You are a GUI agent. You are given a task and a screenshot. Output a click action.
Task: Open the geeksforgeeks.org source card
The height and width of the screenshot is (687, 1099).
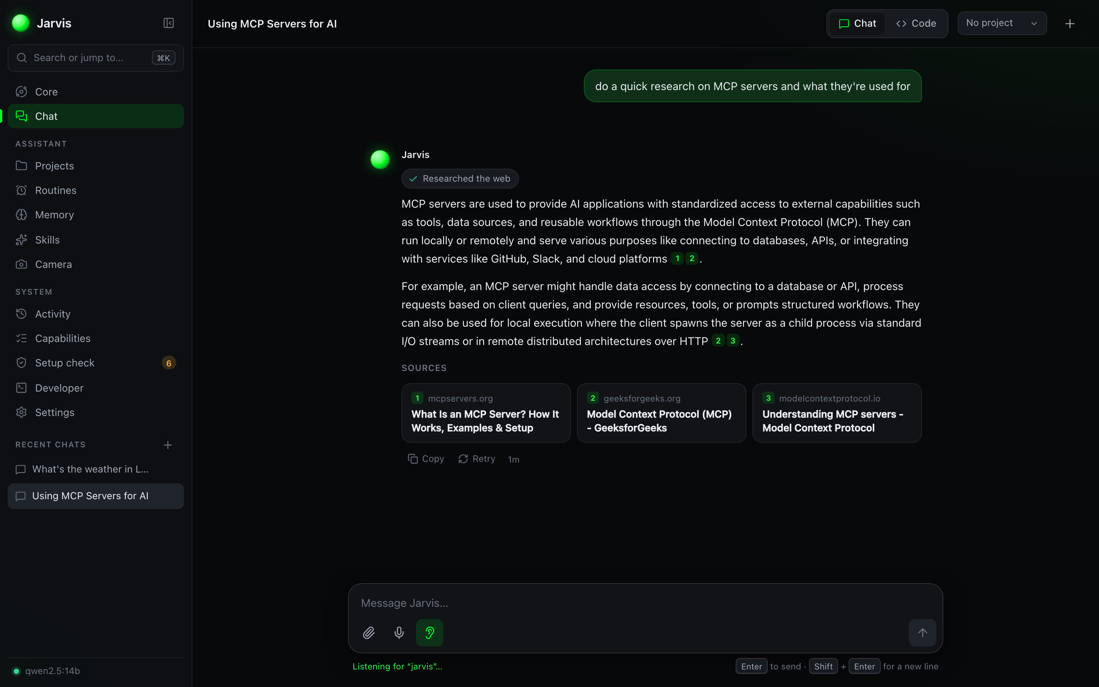(661, 413)
